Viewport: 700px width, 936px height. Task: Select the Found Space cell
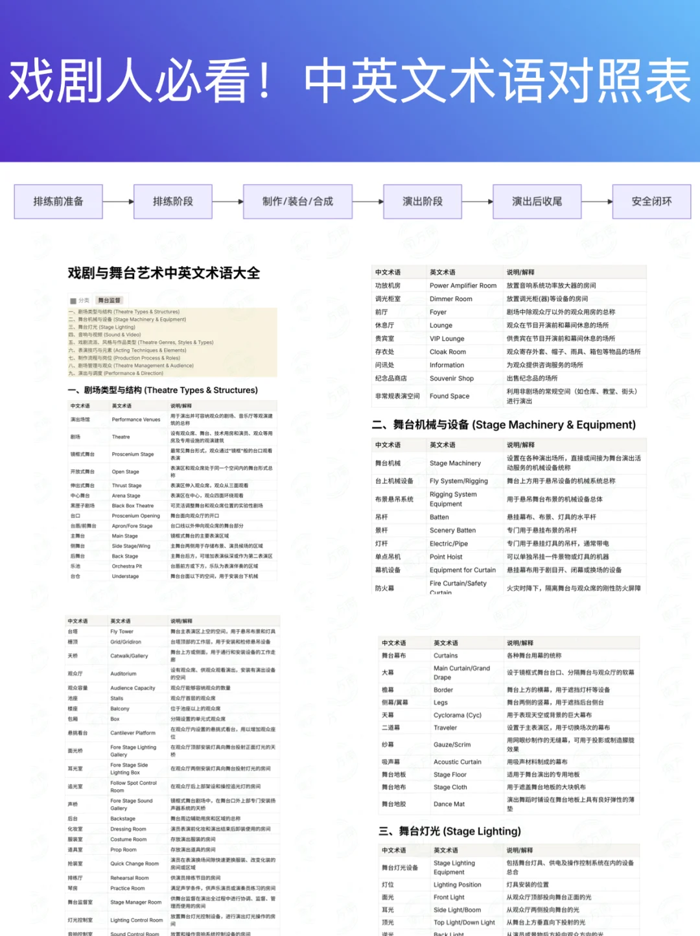pos(449,396)
